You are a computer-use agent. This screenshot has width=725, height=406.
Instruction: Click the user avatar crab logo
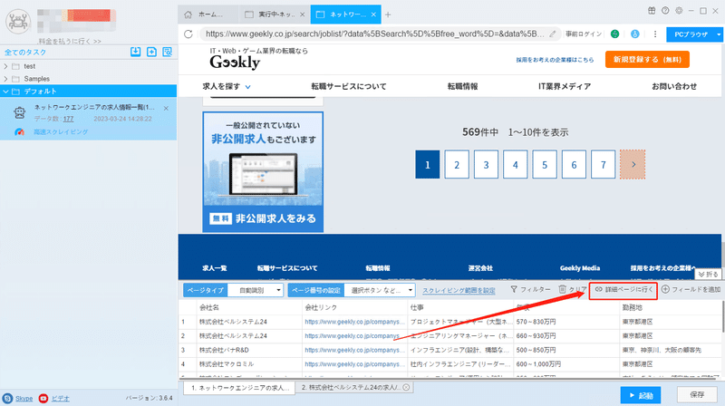coord(18,21)
